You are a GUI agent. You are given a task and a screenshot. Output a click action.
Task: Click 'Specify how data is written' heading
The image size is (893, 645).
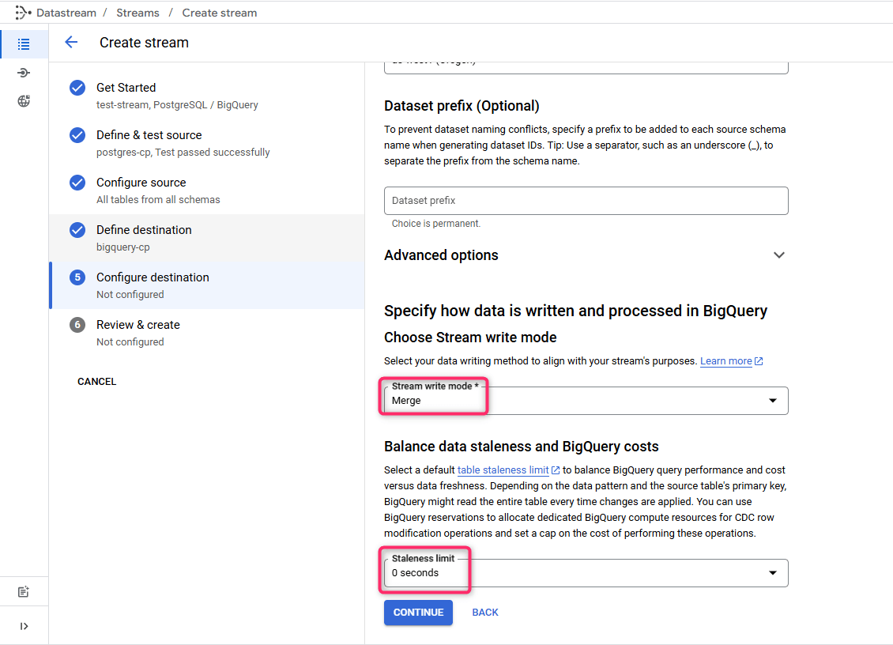(x=575, y=311)
